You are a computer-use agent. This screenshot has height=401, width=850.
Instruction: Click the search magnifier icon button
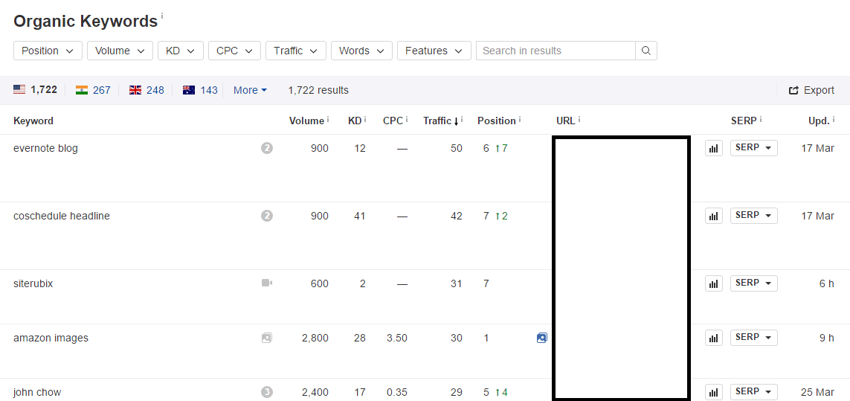(645, 51)
